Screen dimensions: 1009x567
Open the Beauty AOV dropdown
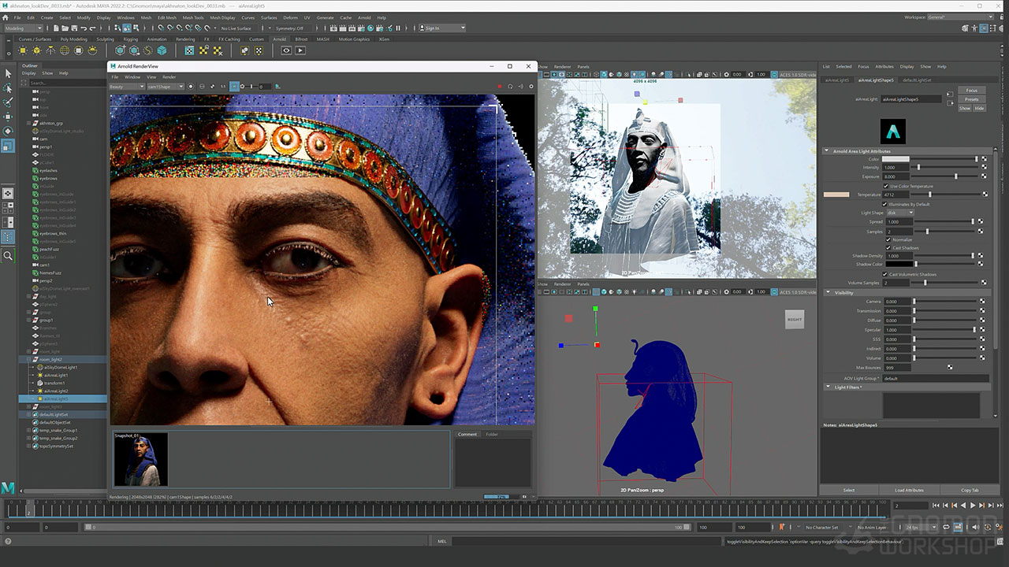coord(126,87)
